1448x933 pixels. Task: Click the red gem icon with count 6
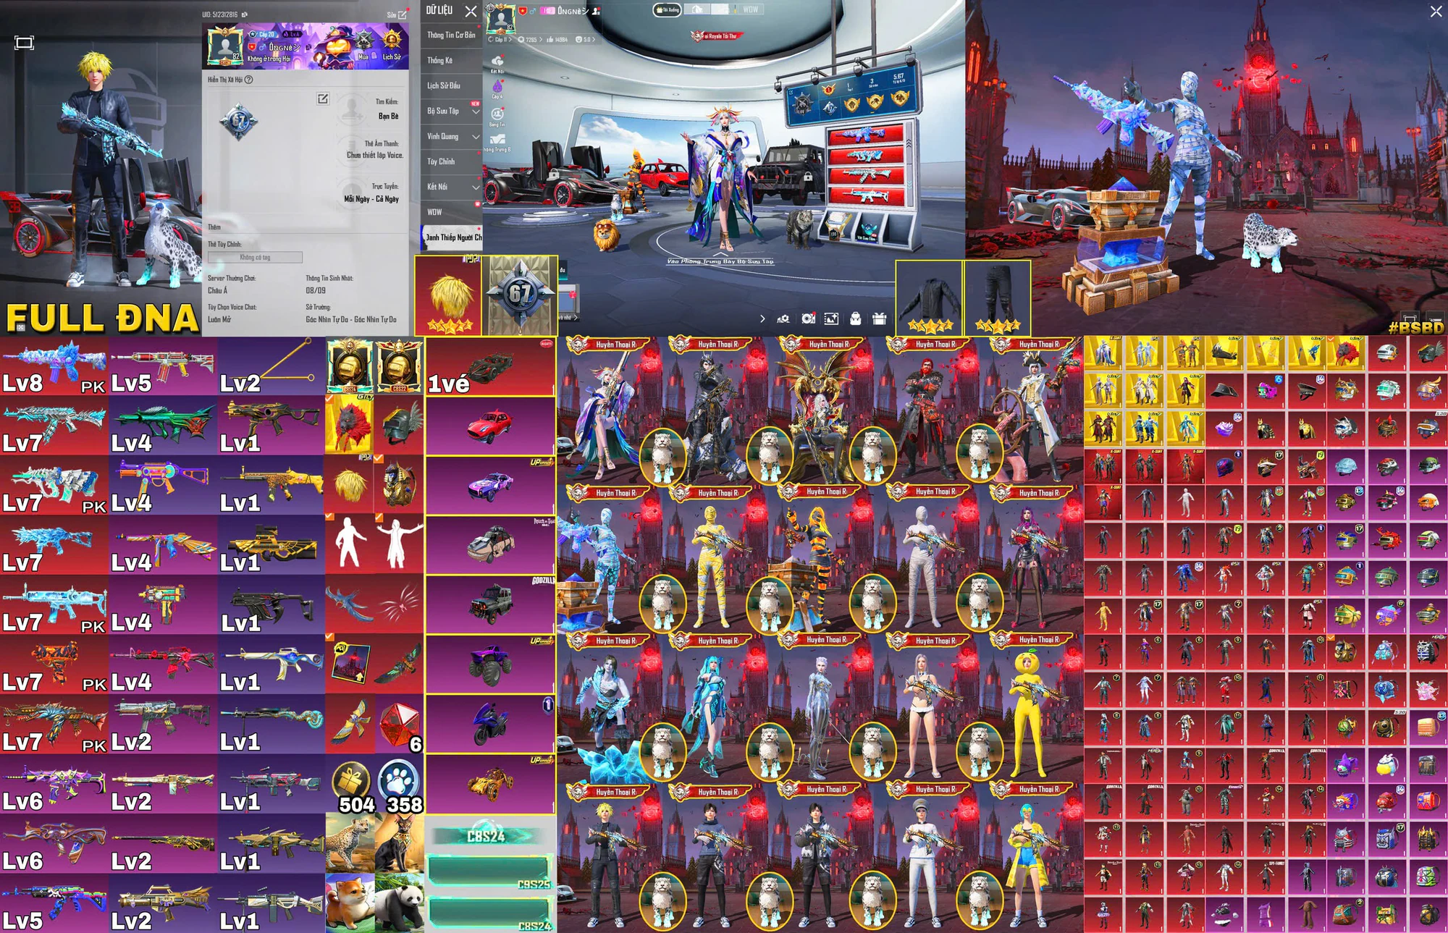(399, 724)
